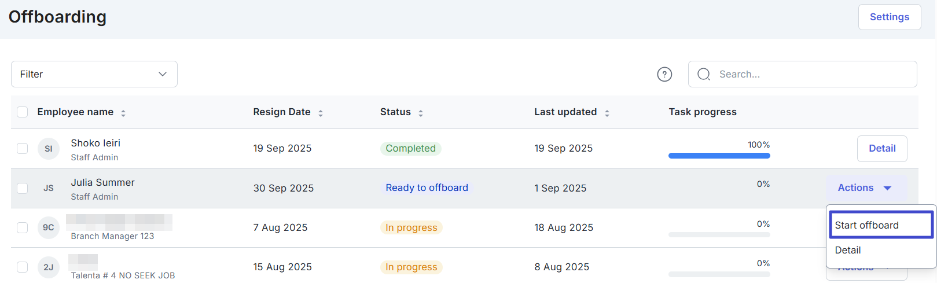Choose Start offboard from menu
The height and width of the screenshot is (283, 937).
pyautogui.click(x=880, y=225)
